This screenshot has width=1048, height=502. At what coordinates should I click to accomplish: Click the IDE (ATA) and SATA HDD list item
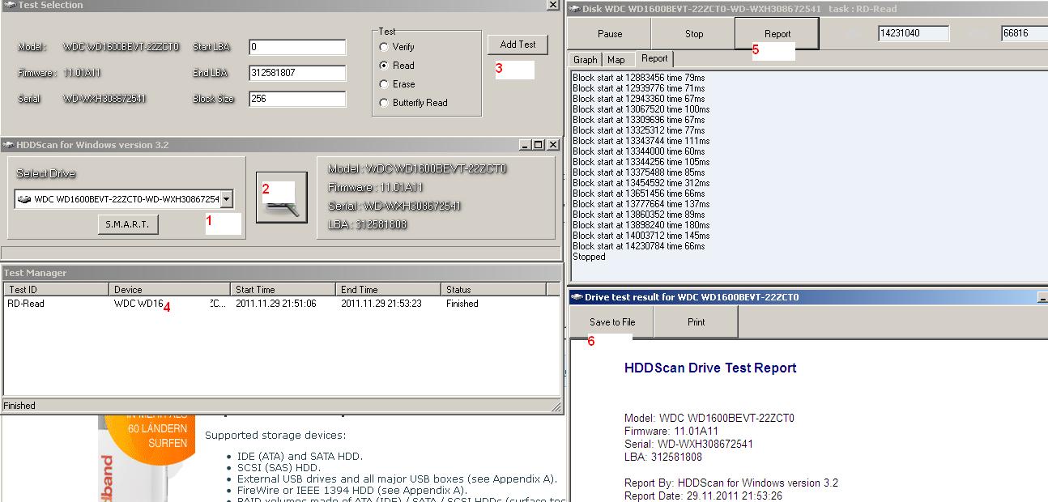click(x=300, y=457)
